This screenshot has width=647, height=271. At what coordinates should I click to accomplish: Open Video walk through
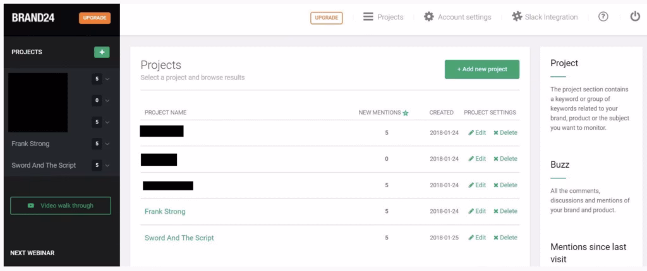[60, 205]
